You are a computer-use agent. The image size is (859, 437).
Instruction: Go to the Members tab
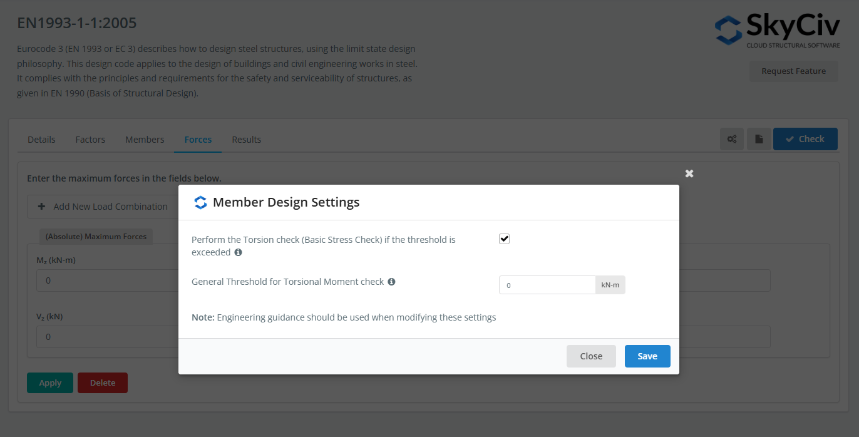click(x=145, y=140)
